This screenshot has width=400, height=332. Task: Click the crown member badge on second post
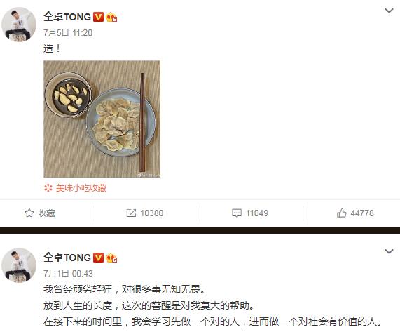tap(111, 258)
